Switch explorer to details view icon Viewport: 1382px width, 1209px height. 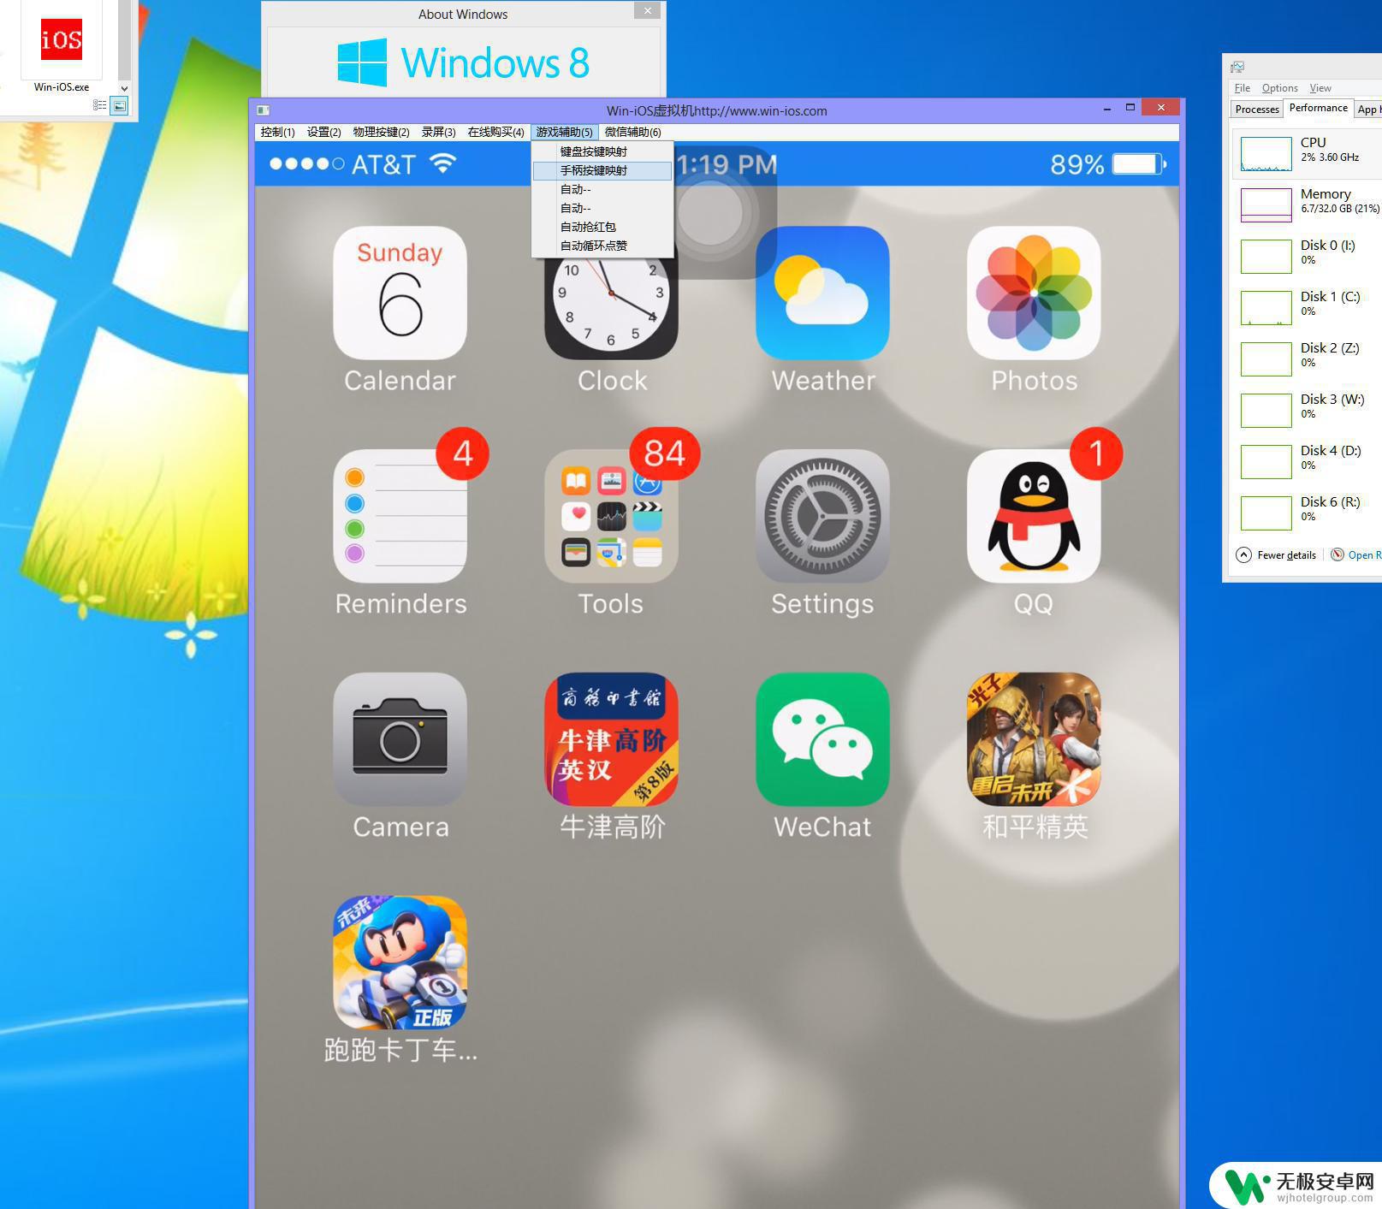coord(99,105)
